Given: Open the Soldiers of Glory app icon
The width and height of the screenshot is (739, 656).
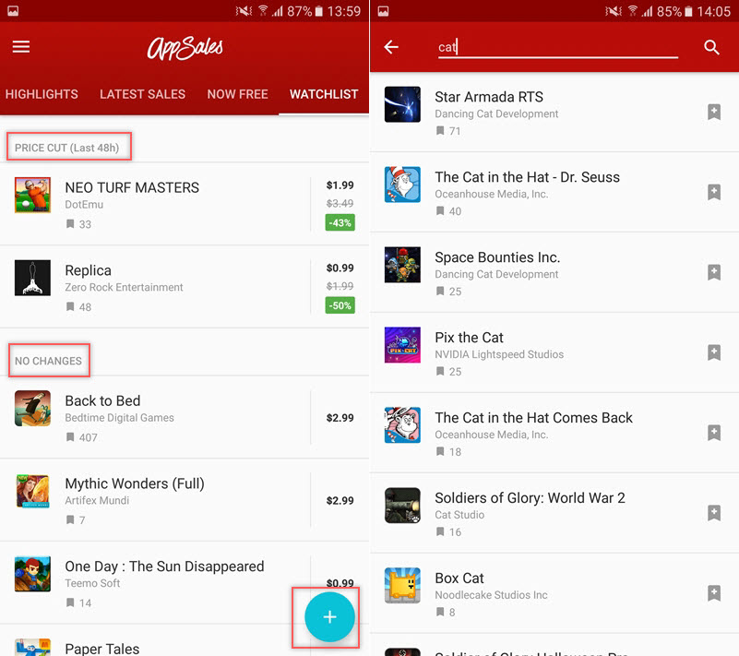Looking at the screenshot, I should click(402, 506).
